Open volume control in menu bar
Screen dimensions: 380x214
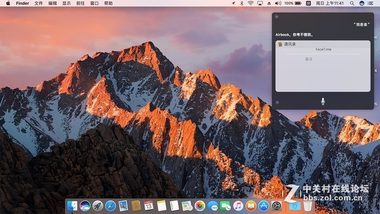click(x=278, y=3)
